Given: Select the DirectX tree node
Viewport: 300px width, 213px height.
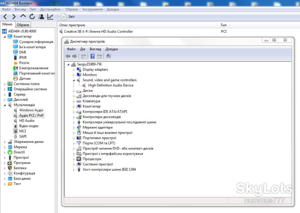Looking at the screenshot, I should 19,152.
